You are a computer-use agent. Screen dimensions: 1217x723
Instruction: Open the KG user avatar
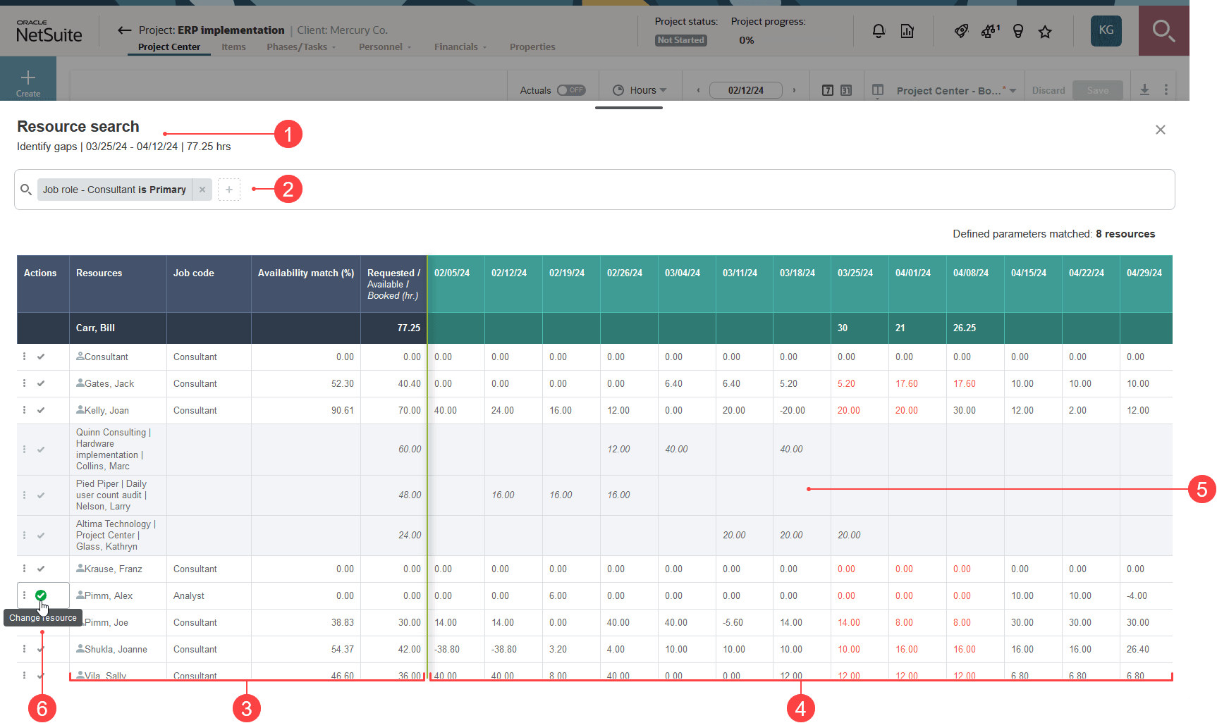pyautogui.click(x=1106, y=30)
